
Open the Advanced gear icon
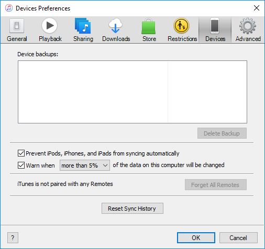click(x=248, y=26)
